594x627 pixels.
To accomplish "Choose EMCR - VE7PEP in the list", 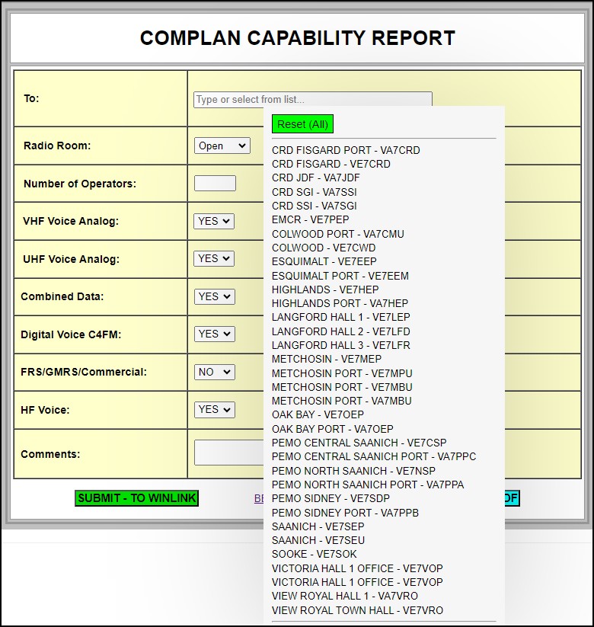I will tap(310, 219).
